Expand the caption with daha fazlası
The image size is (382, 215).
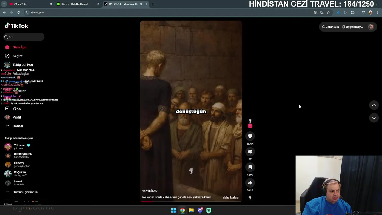click(x=231, y=197)
